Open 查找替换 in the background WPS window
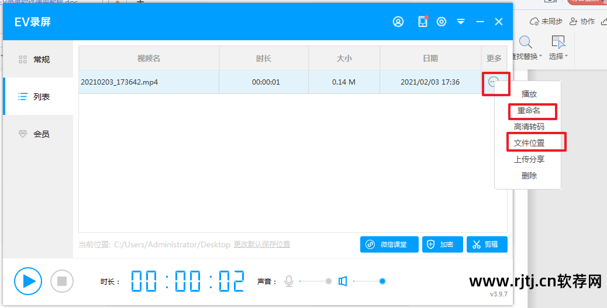This screenshot has height=308, width=607. click(526, 48)
